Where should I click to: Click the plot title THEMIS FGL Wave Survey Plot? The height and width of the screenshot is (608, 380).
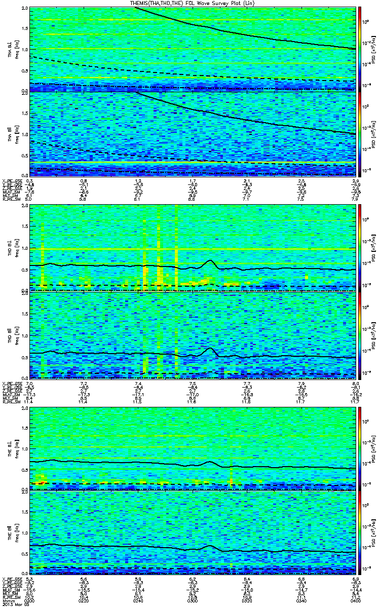click(x=193, y=3)
